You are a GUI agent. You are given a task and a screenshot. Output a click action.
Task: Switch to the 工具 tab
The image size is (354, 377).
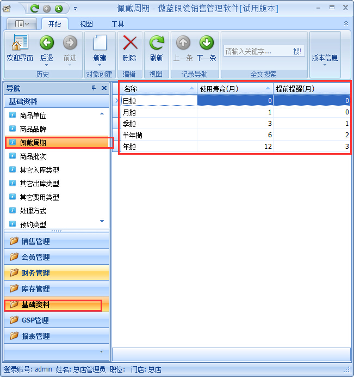pos(117,24)
